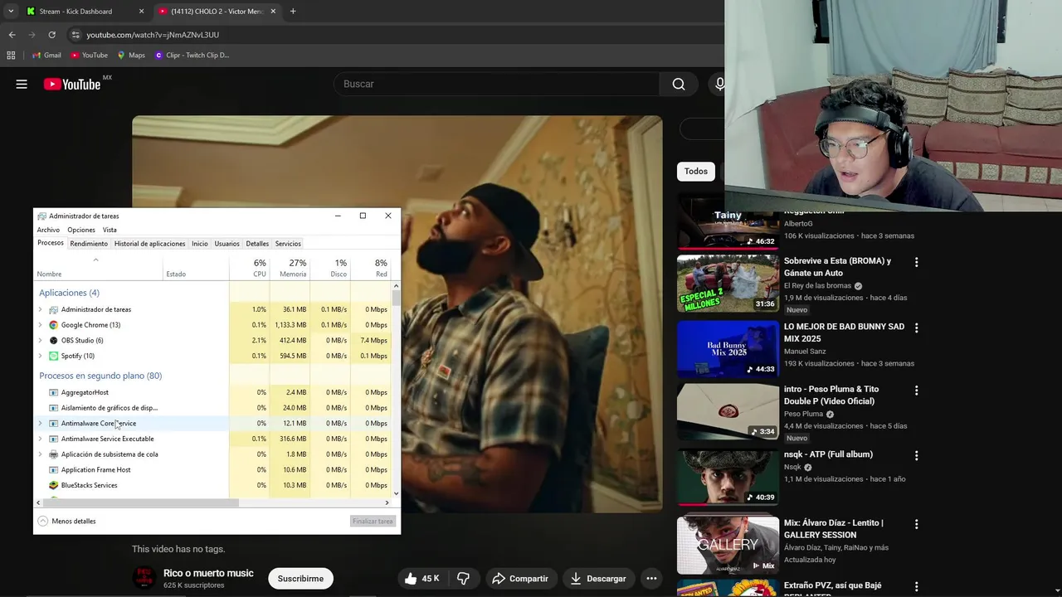Click the Finalizar tarea button
Image resolution: width=1062 pixels, height=597 pixels.
pyautogui.click(x=373, y=522)
